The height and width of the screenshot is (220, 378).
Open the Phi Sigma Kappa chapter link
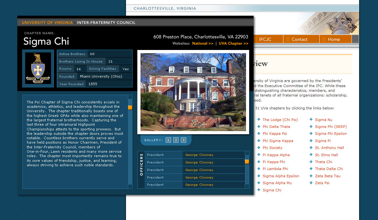pos(278,141)
